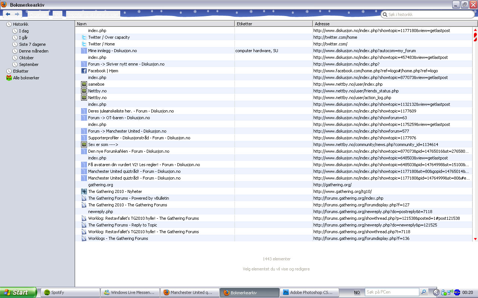The height and width of the screenshot is (298, 478).
Task: Click address ending showtopic=457483&view=getlastpost
Action: pos(381,57)
